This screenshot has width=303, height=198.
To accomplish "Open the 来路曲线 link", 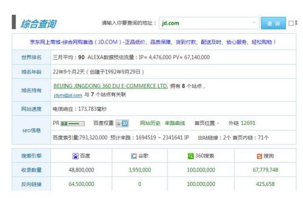I will point(175,123).
